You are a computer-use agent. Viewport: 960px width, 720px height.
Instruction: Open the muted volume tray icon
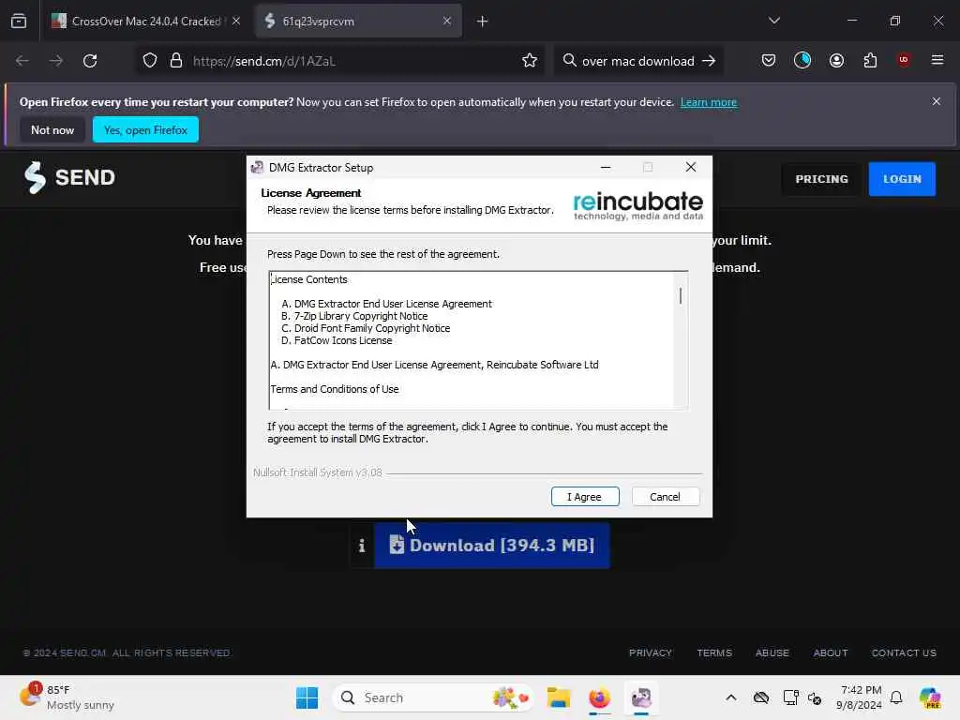pyautogui.click(x=815, y=697)
